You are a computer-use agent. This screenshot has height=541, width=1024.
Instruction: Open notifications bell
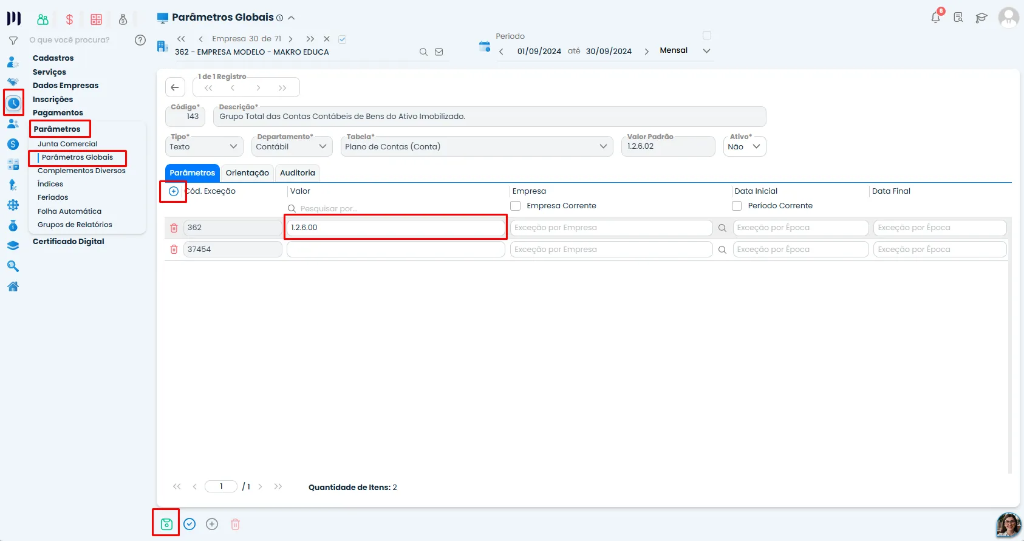click(x=936, y=17)
